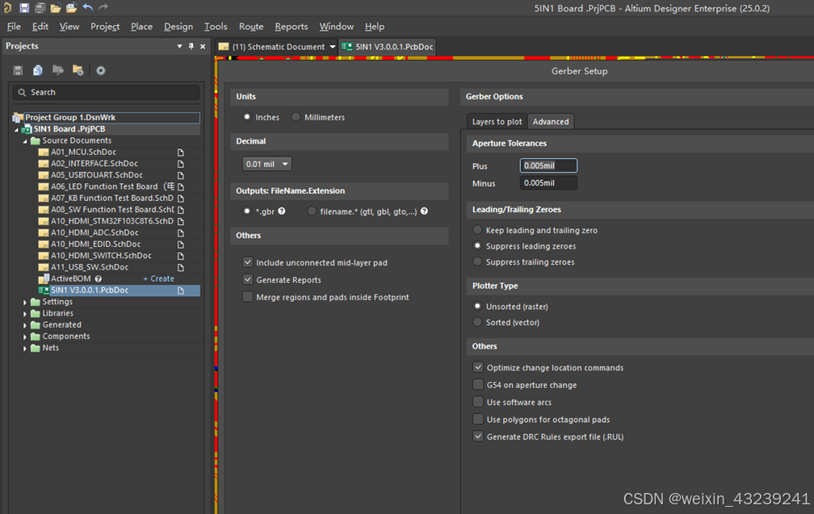Image resolution: width=814 pixels, height=514 pixels.
Task: Collapse the Source Documents folder
Action: click(25, 141)
